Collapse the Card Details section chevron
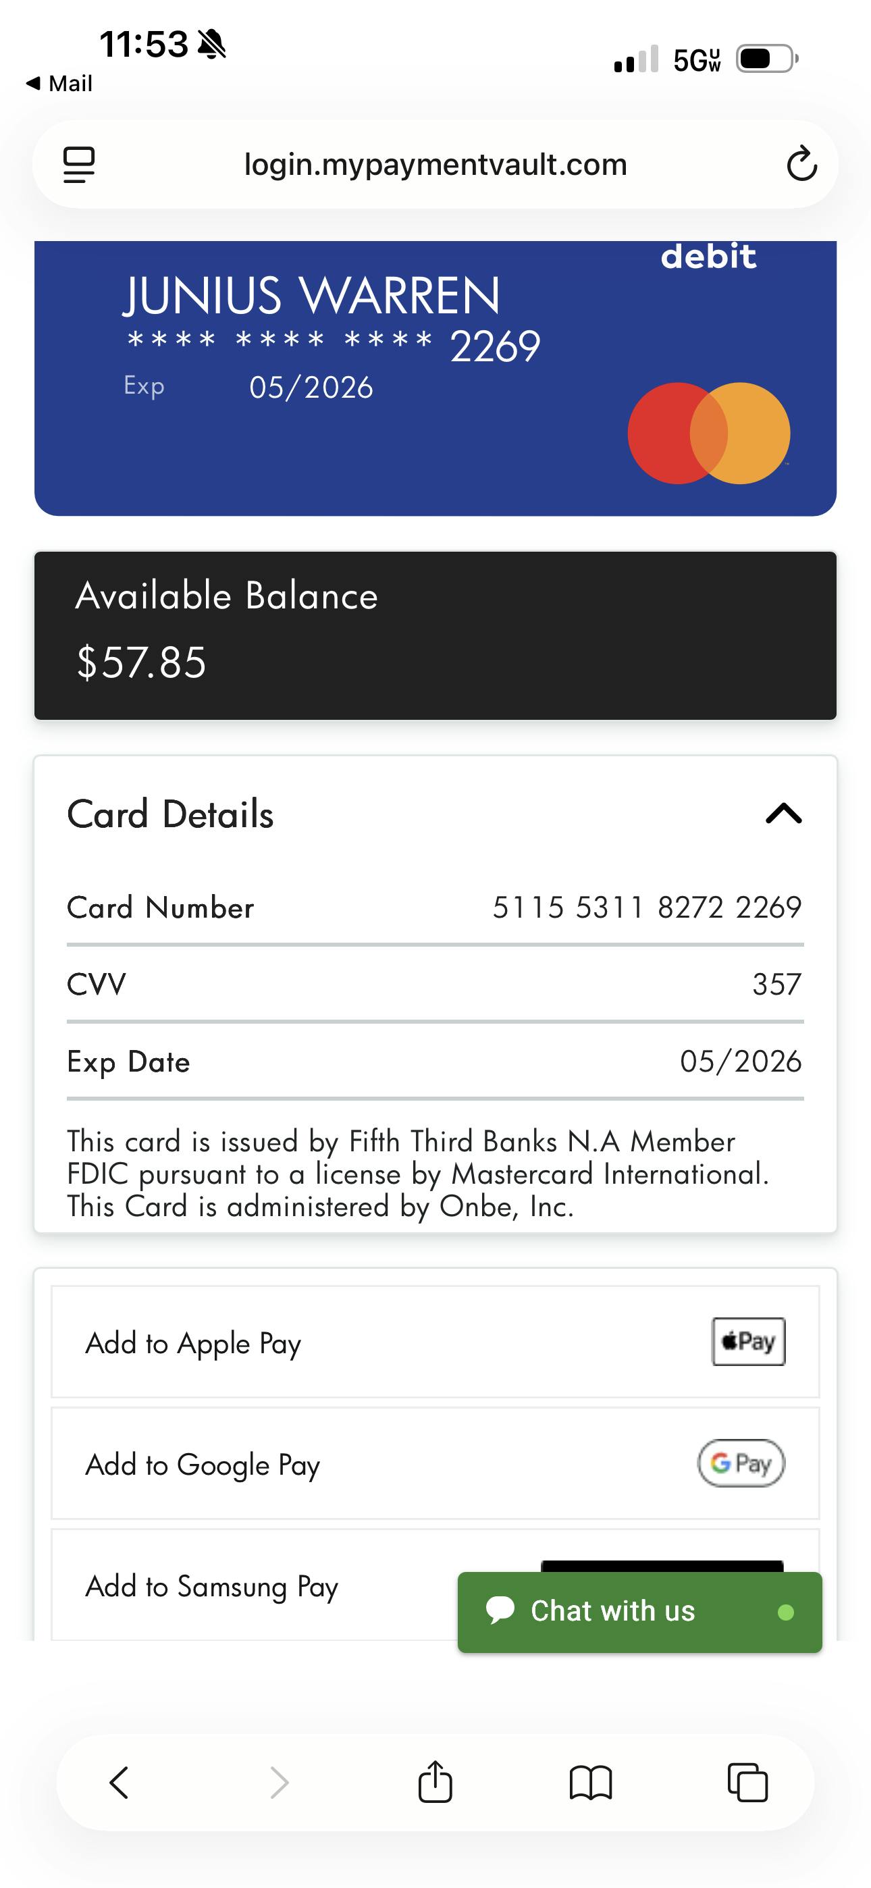The height and width of the screenshot is (1888, 871). 784,814
